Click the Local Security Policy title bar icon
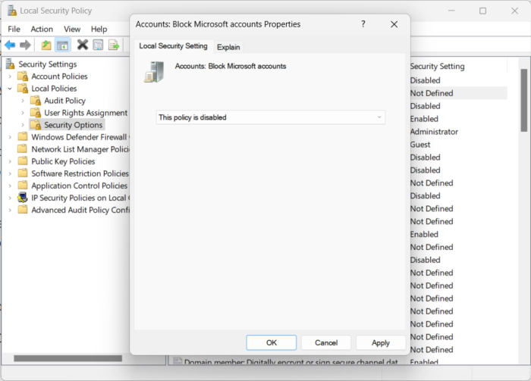The height and width of the screenshot is (381, 531). click(x=12, y=11)
